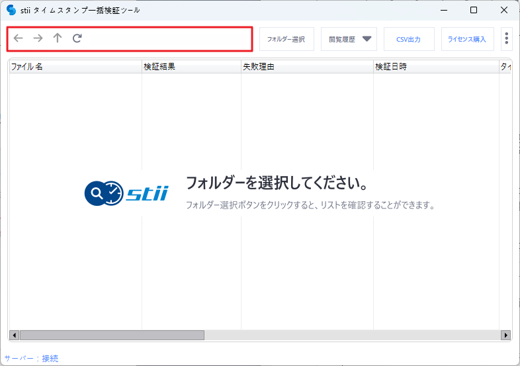Open the three-dot more options menu

click(506, 39)
